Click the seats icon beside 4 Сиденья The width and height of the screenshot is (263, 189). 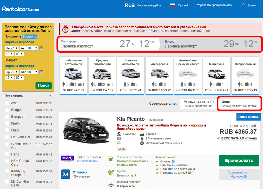119,134
